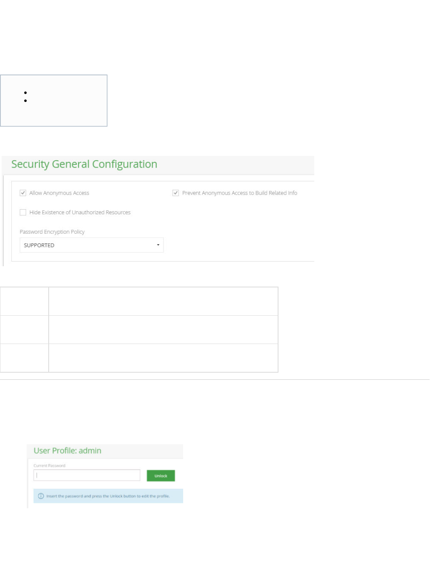Focus the Current Password input field
Image resolution: width=430 pixels, height=579 pixels.
pos(87,475)
